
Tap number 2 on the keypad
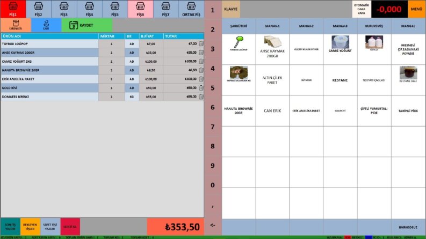coord(213,29)
